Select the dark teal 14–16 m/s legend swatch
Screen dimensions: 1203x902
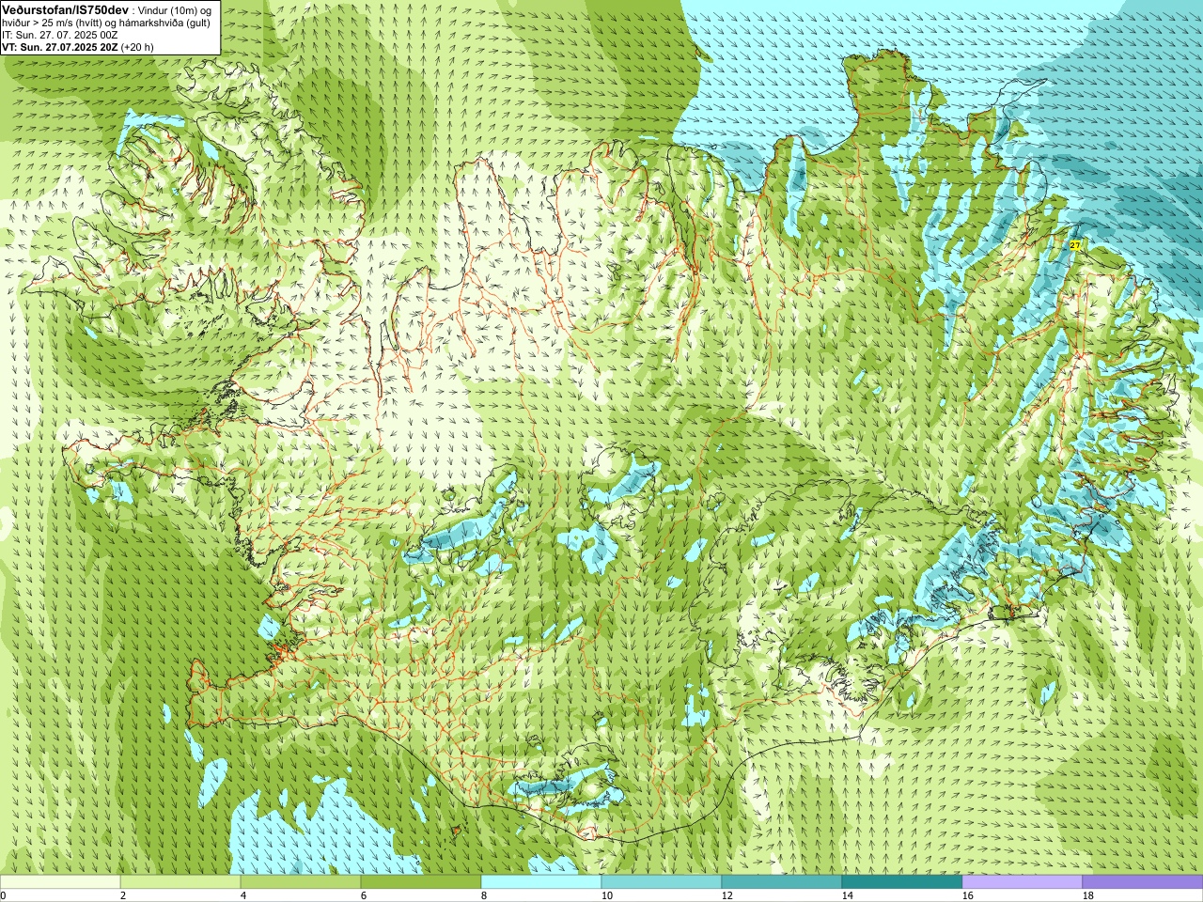pyautogui.click(x=902, y=882)
